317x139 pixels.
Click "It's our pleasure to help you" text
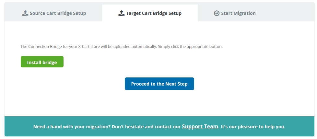point(253,127)
